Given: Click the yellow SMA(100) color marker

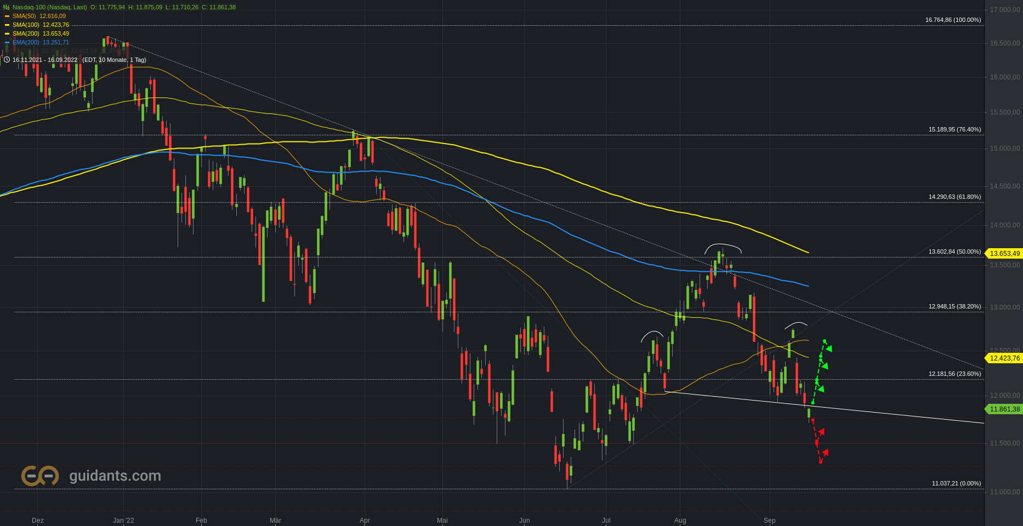Looking at the screenshot, I should pos(7,25).
